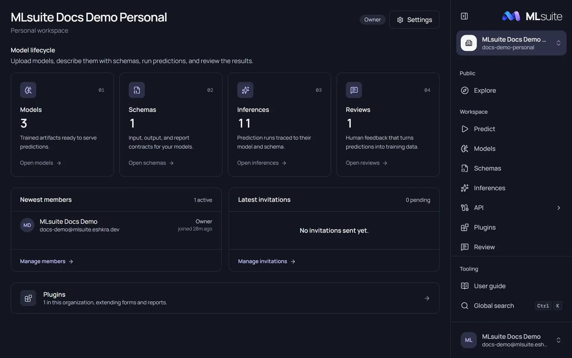Click the Global search magnifier icon
Screen dimensions: 572x358
point(465,306)
